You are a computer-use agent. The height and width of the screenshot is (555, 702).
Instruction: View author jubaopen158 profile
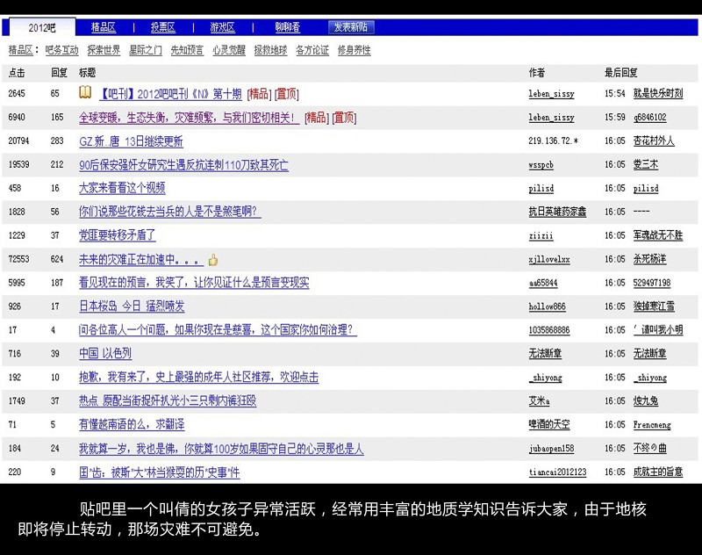point(551,449)
